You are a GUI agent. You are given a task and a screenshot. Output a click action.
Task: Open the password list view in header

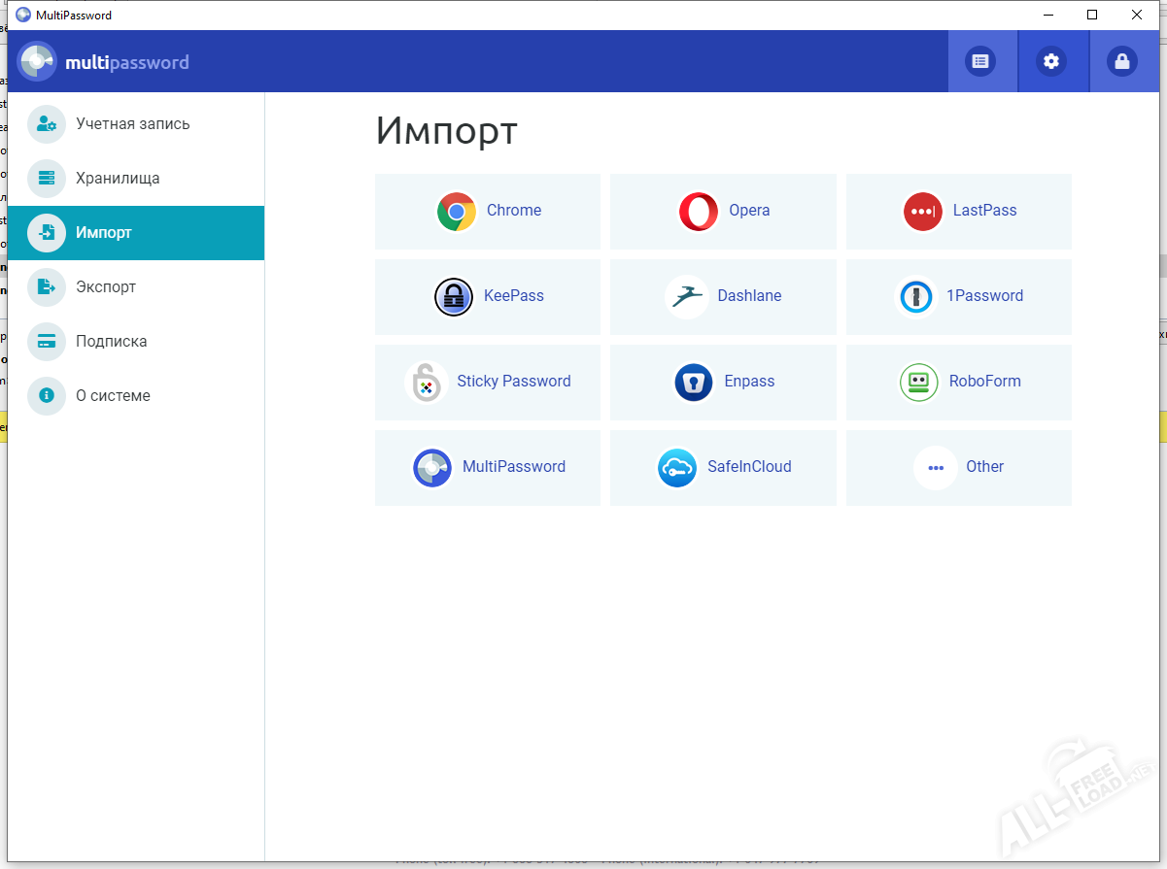[x=980, y=61]
